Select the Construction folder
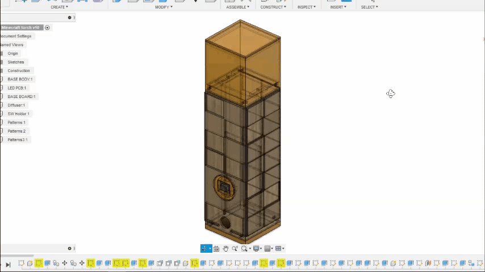Screen dimensions: 485x272 (x=19, y=71)
